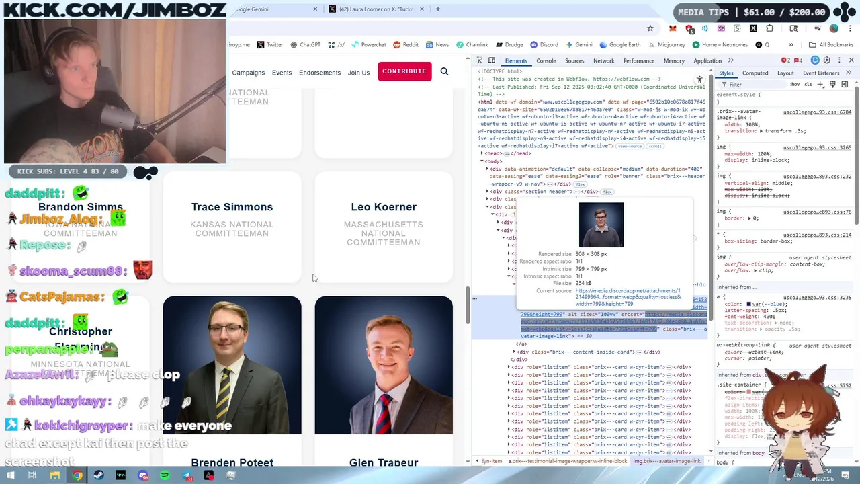Open the Discord bookmark

pyautogui.click(x=544, y=45)
